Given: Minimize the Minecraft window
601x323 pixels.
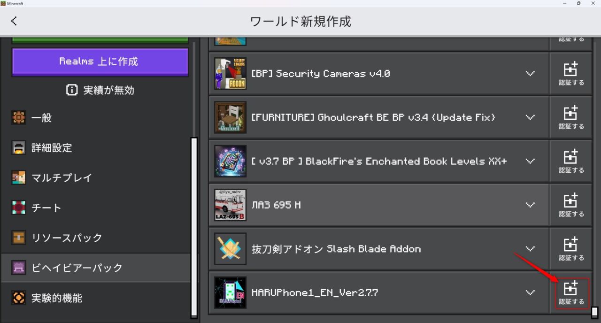Looking at the screenshot, I should pyautogui.click(x=564, y=3).
